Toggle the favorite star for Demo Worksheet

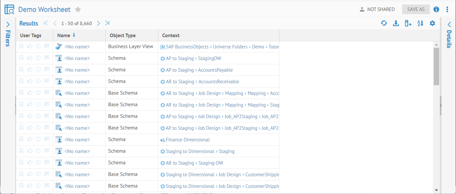coord(78,9)
